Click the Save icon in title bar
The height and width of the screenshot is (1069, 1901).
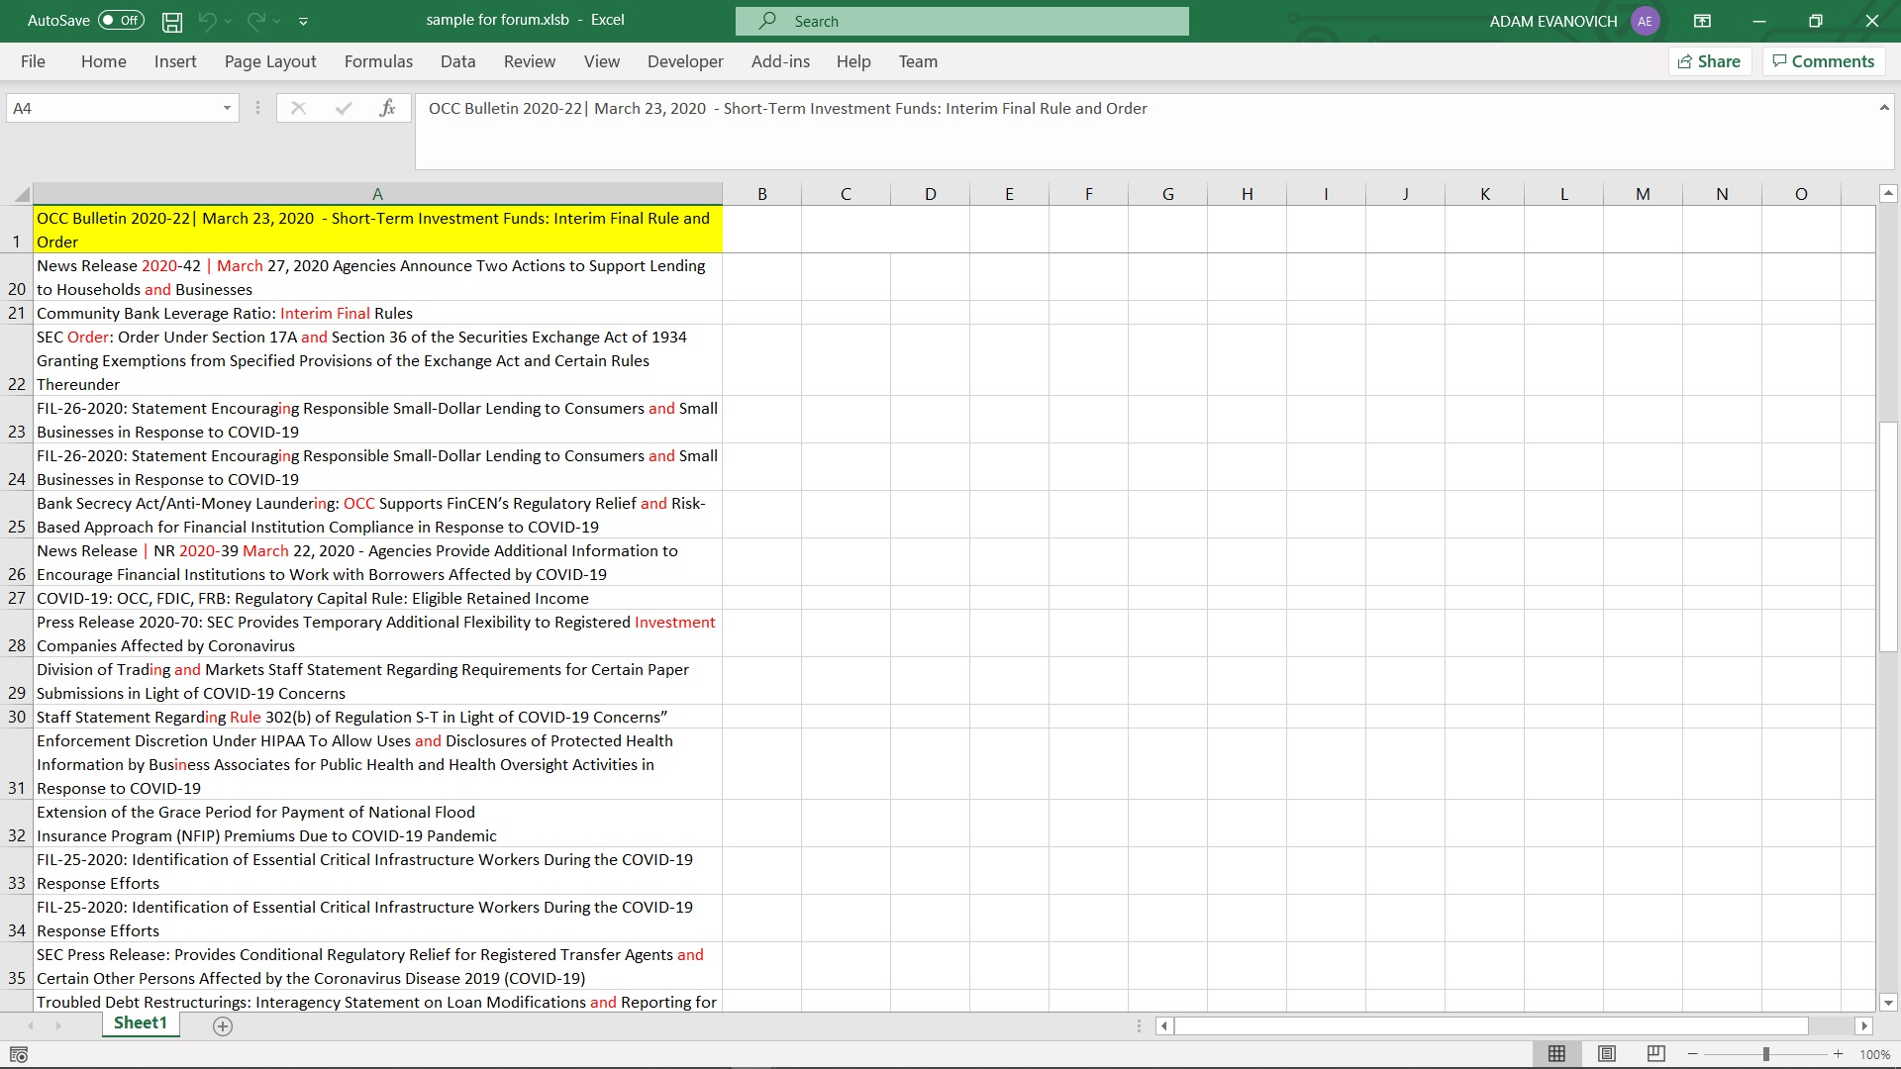pyautogui.click(x=172, y=21)
